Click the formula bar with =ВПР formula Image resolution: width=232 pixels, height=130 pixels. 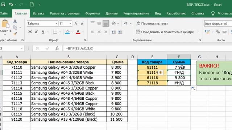point(148,48)
